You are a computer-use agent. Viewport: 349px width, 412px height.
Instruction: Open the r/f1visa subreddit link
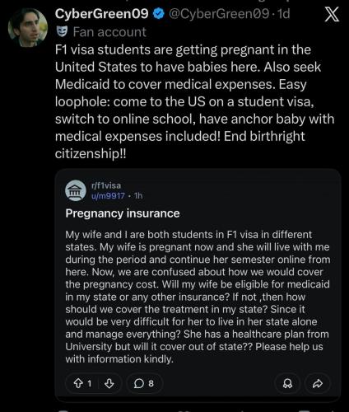106,185
